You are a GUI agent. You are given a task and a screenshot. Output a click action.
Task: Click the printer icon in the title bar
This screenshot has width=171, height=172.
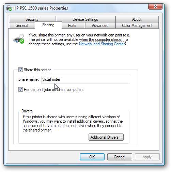click(9, 8)
